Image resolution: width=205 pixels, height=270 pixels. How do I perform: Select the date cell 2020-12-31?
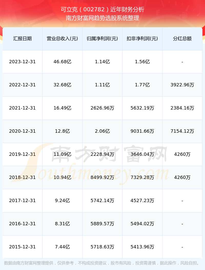coord(23,131)
